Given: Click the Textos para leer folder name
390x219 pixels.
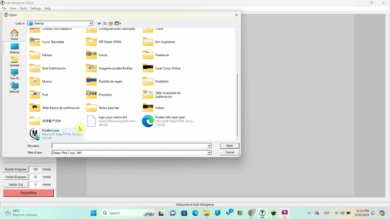Looking at the screenshot, I should [x=109, y=108].
